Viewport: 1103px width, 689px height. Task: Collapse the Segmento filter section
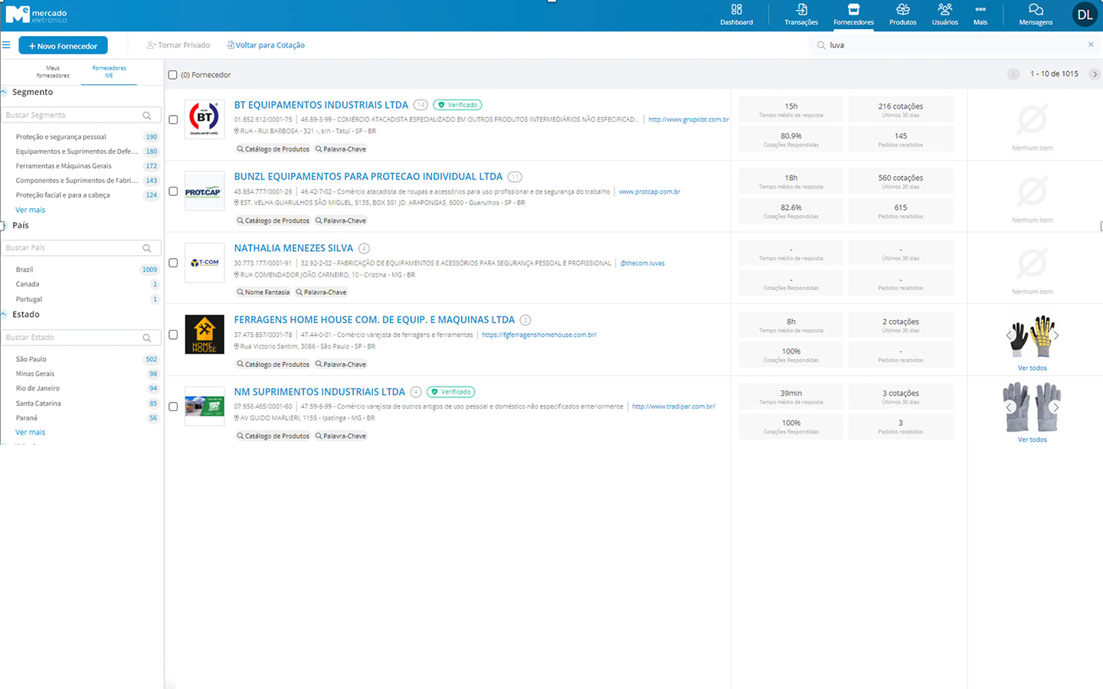click(5, 92)
